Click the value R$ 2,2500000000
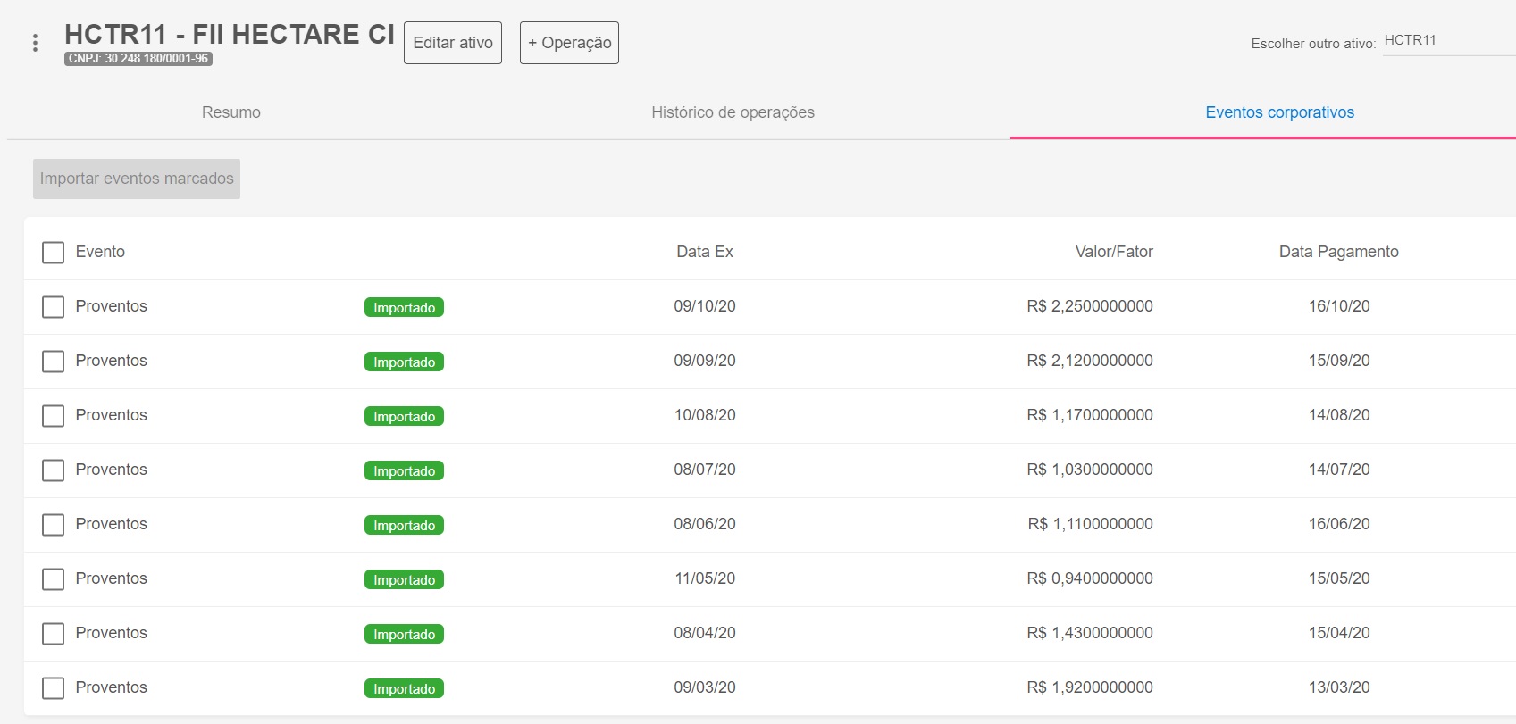The image size is (1516, 724). click(1090, 306)
